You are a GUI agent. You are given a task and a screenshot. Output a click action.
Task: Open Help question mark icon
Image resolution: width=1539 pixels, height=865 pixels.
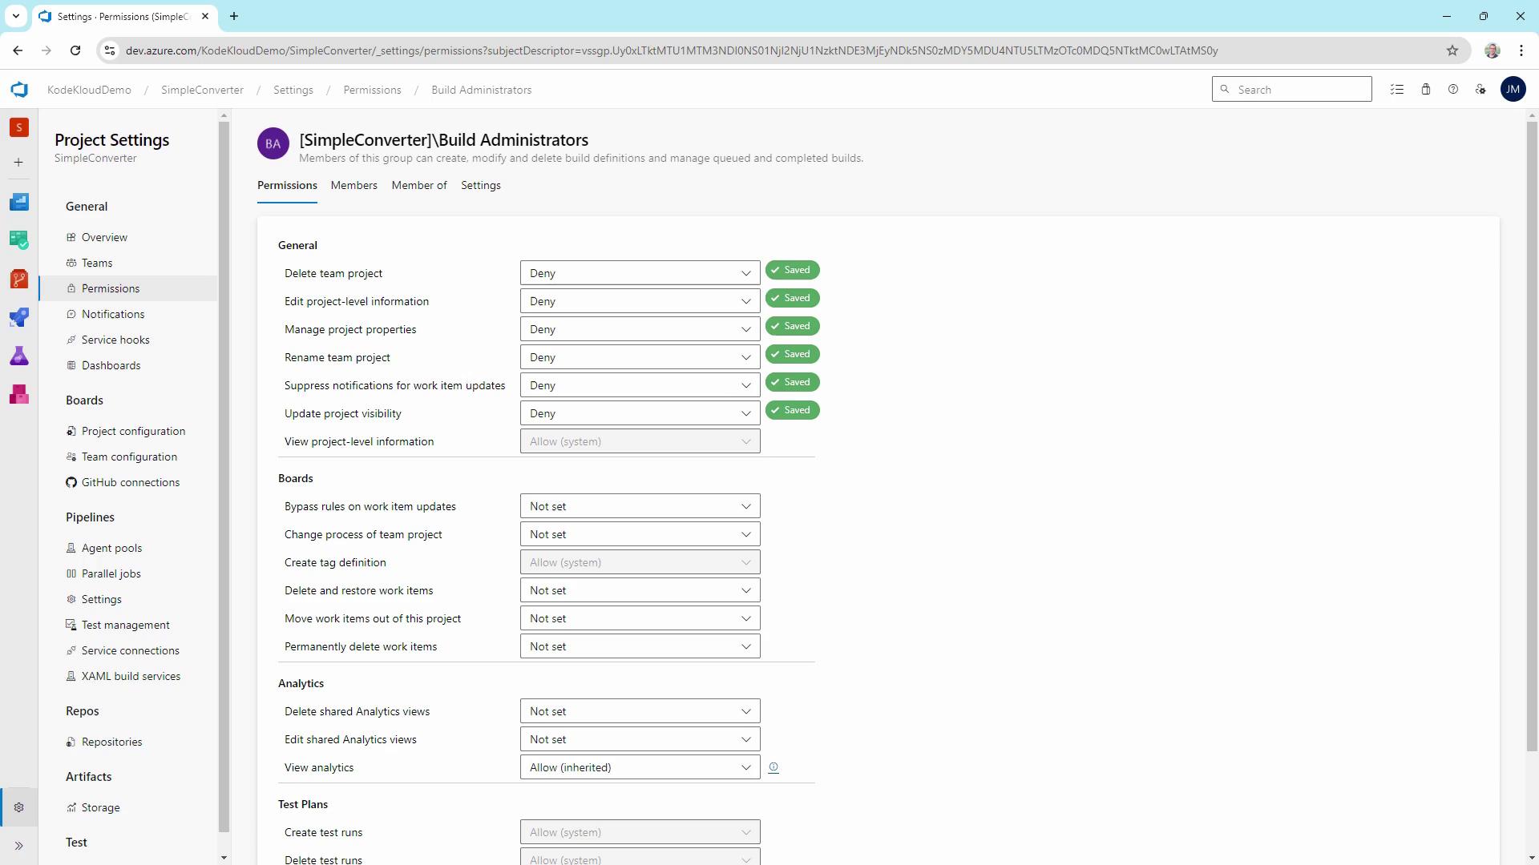coord(1453,90)
